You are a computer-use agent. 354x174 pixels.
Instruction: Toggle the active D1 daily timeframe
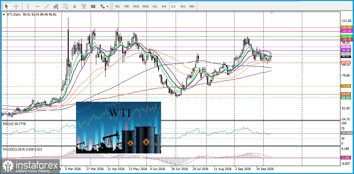pyautogui.click(x=173, y=7)
